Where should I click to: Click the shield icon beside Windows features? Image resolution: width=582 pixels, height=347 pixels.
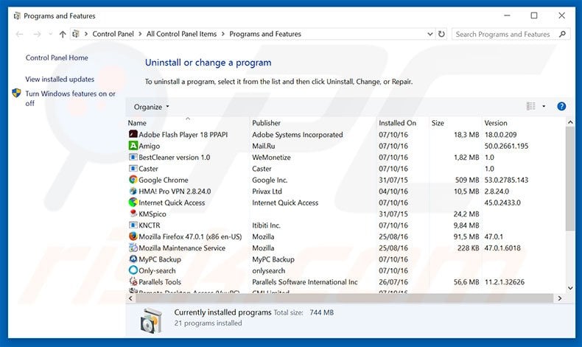(x=16, y=93)
